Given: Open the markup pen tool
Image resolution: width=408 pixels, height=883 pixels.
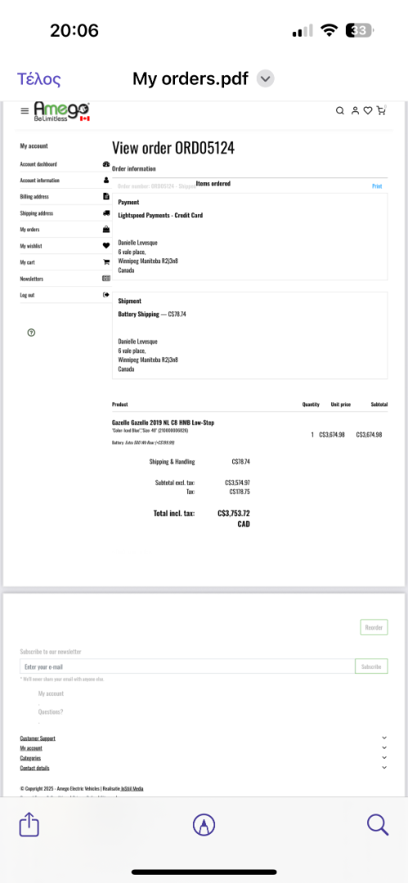Looking at the screenshot, I should point(204,825).
